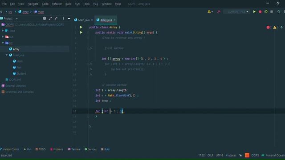
Task: Select OOPS.iml file in project tree
Action: (x=15, y=80)
